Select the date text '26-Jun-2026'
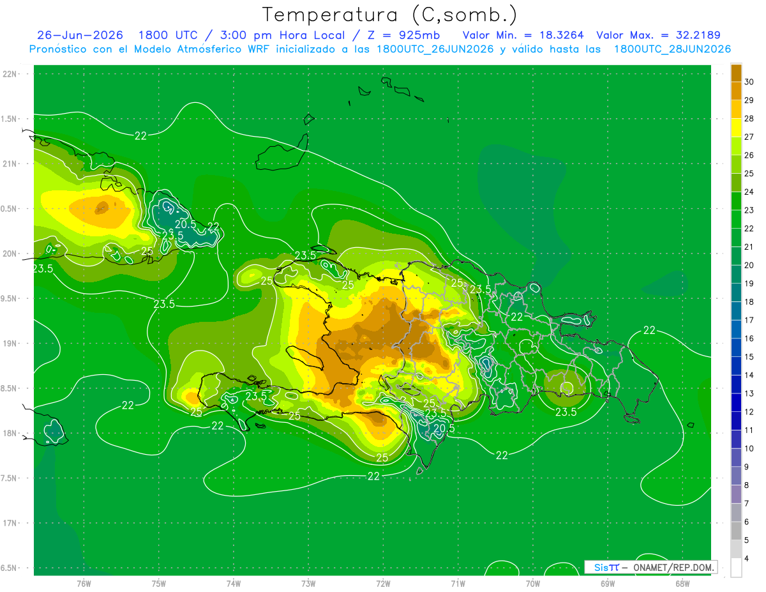Viewport: 766px width, 592px height. pos(80,35)
